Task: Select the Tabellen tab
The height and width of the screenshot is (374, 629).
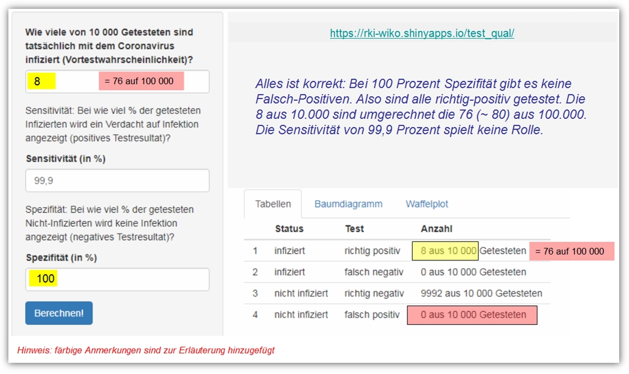Action: [273, 204]
